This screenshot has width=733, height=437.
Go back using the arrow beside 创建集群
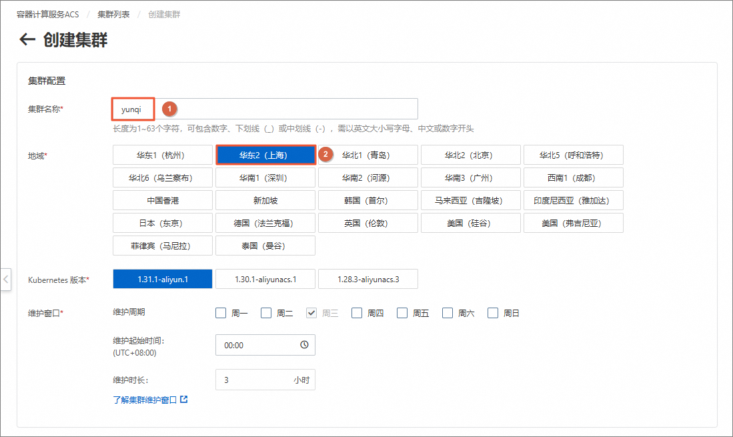(27, 40)
